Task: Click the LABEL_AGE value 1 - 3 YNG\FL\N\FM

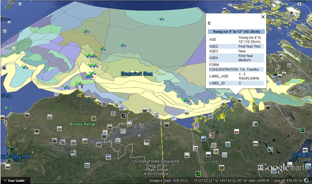Action: pos(249,76)
